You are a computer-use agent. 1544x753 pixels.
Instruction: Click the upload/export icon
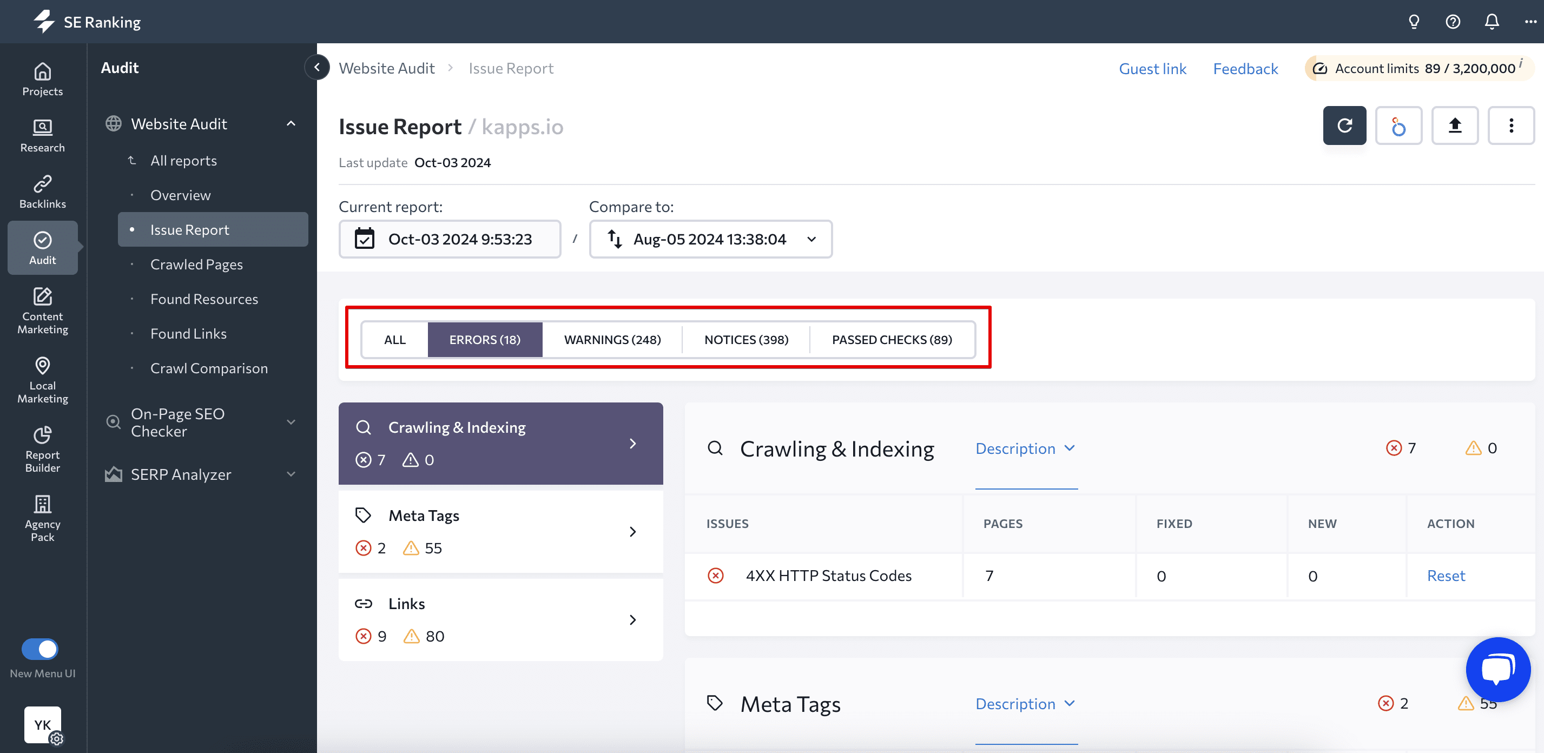click(x=1456, y=125)
